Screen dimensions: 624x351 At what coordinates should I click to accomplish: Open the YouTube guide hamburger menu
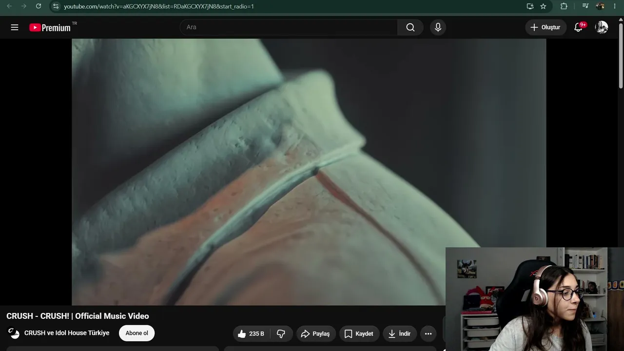tap(15, 27)
